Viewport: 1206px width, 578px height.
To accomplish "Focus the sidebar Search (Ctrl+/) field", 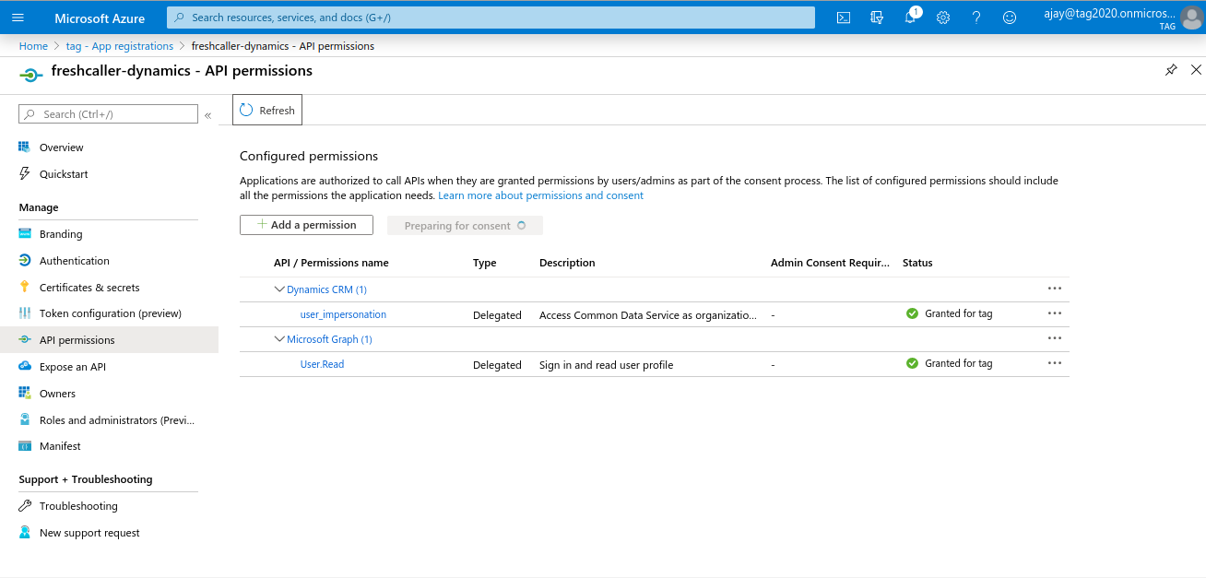I will click(108, 114).
